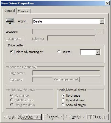Open the Action dropdown showing Delete
Viewport: 111px width, 123px height.
tap(68, 21)
